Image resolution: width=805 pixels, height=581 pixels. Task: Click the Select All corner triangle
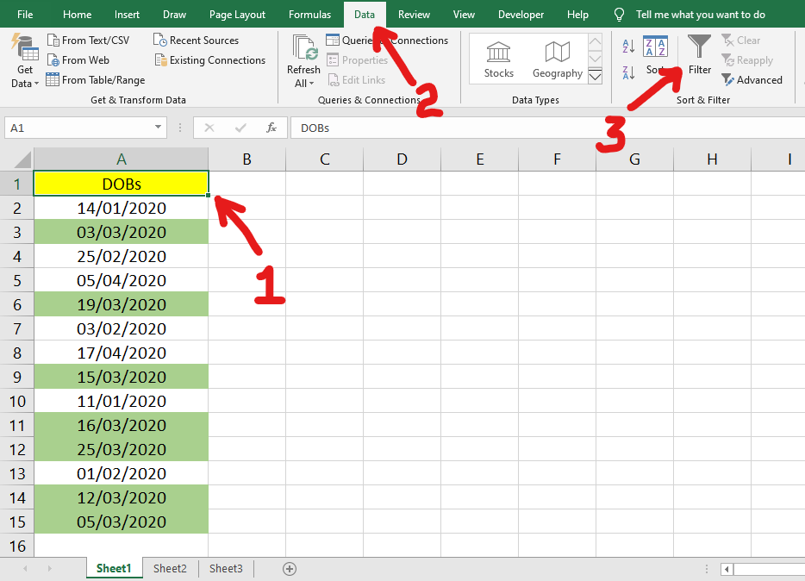tap(22, 159)
